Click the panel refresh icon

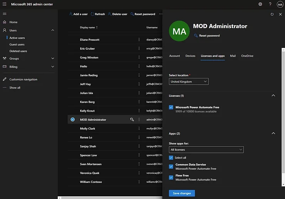click(x=272, y=14)
